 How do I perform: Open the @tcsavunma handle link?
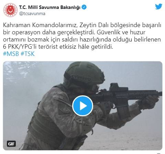click(x=32, y=14)
